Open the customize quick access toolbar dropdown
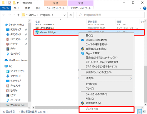 pos(18,3)
